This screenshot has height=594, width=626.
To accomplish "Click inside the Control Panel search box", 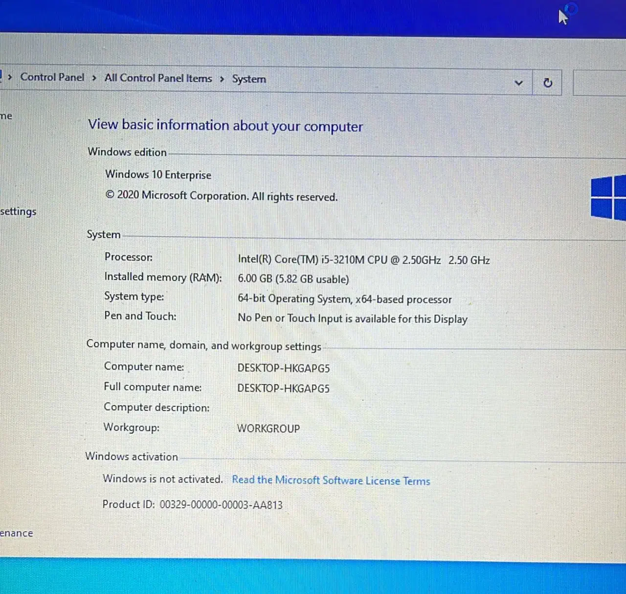I will [x=600, y=83].
